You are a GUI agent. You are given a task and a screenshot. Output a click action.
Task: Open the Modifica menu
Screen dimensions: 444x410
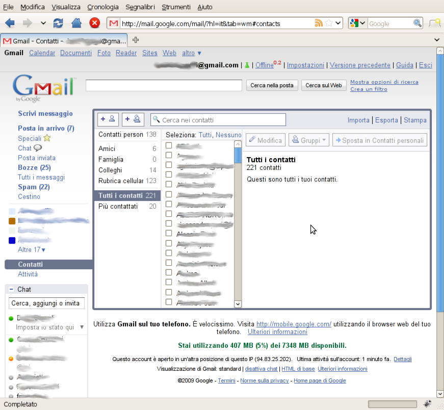coord(33,7)
